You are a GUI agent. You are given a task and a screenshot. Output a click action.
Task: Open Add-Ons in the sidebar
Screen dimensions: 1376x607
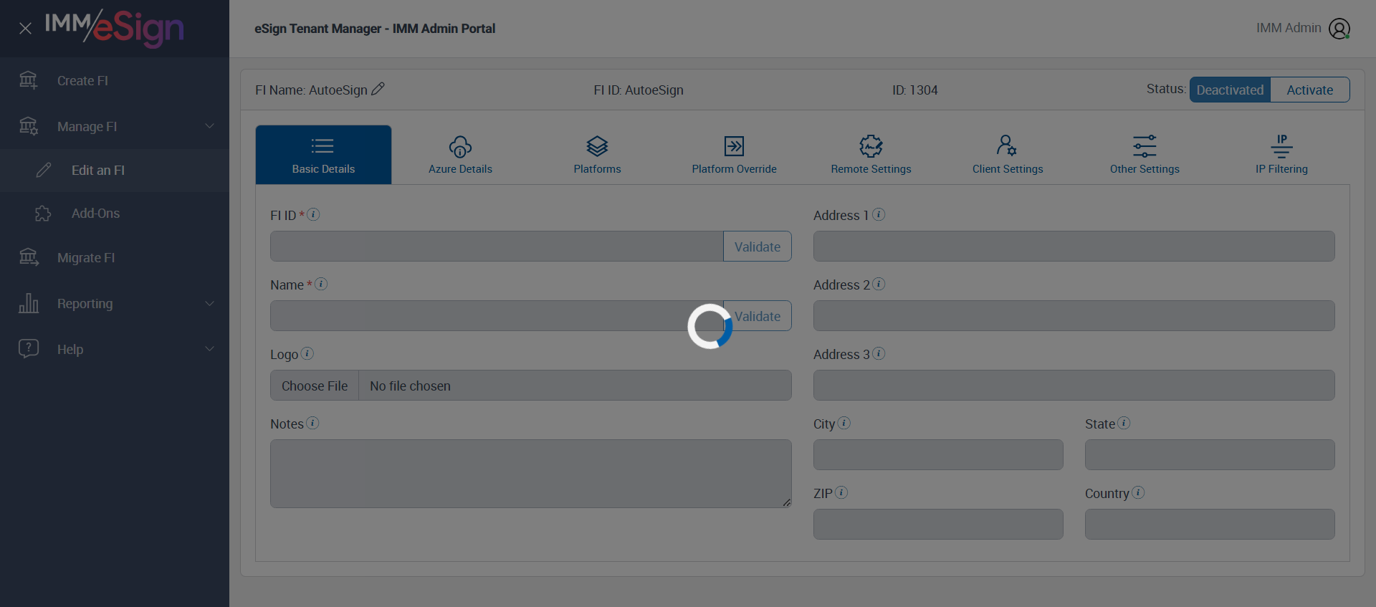coord(115,214)
